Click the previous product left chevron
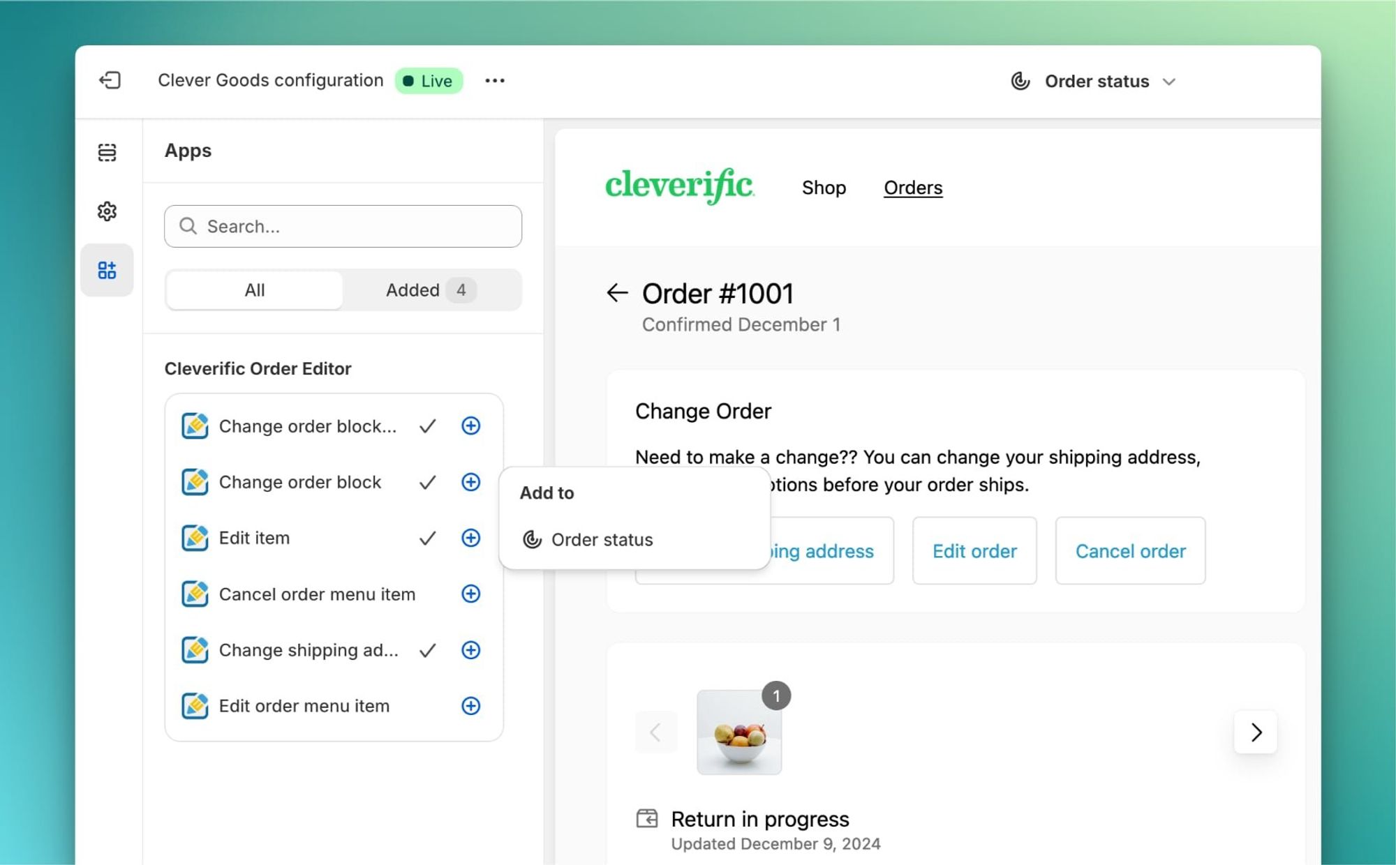Viewport: 1396px width, 865px height. coord(655,732)
